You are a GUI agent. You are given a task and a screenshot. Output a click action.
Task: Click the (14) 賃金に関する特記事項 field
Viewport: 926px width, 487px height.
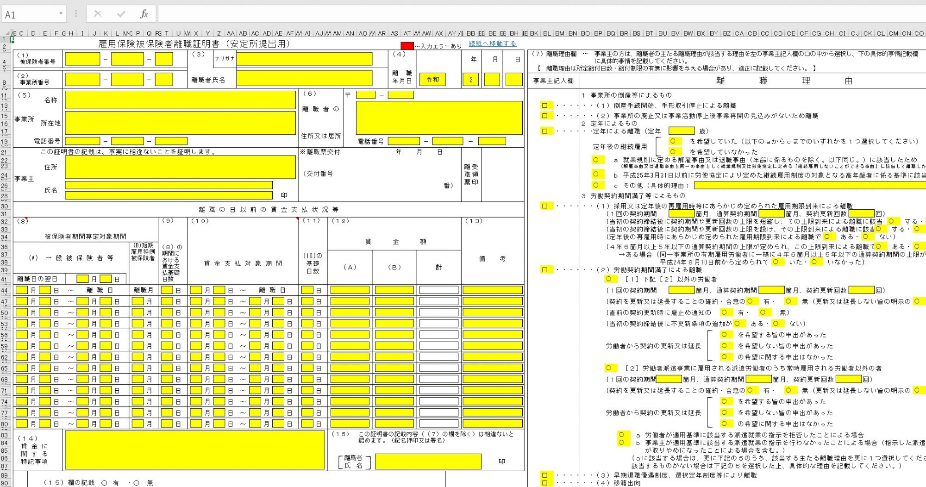click(195, 450)
